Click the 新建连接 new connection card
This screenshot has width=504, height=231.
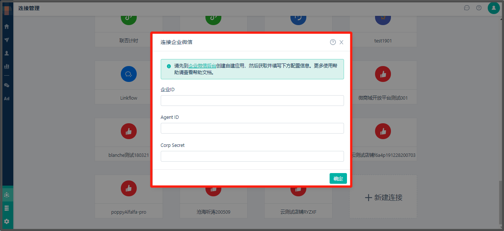click(383, 196)
